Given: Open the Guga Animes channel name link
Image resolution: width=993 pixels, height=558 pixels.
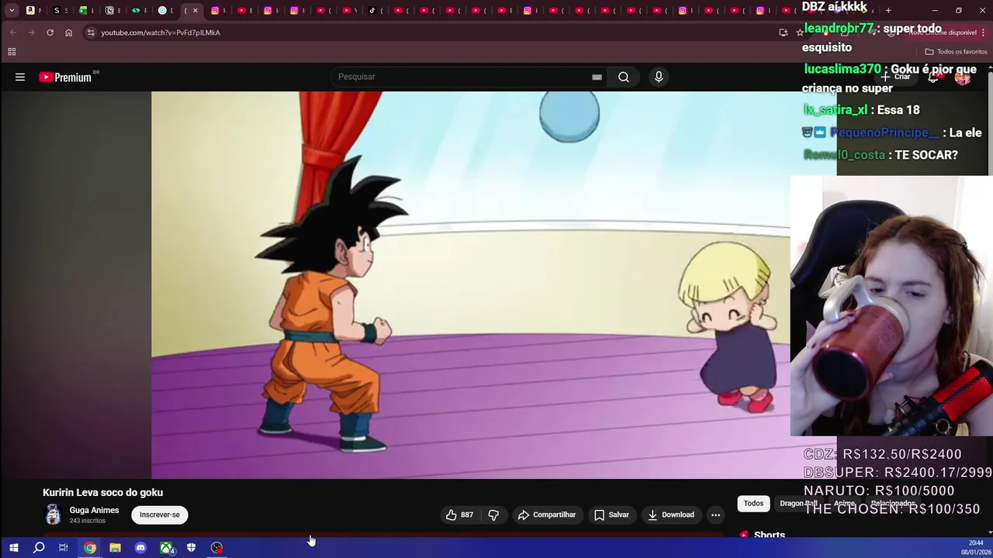Looking at the screenshot, I should (x=94, y=510).
